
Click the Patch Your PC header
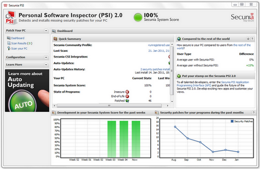point(27,30)
